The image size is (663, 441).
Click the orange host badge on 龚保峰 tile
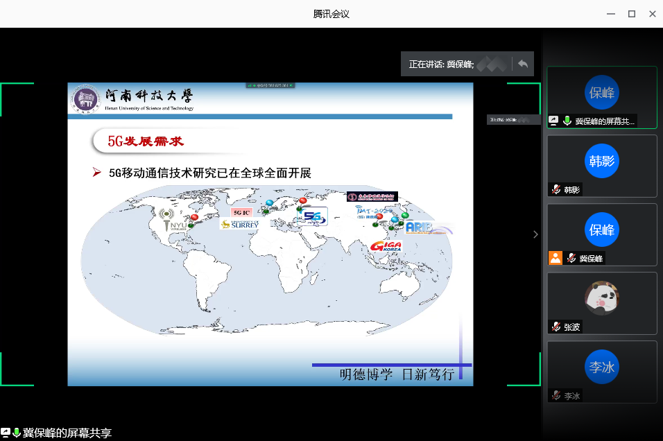tap(555, 258)
